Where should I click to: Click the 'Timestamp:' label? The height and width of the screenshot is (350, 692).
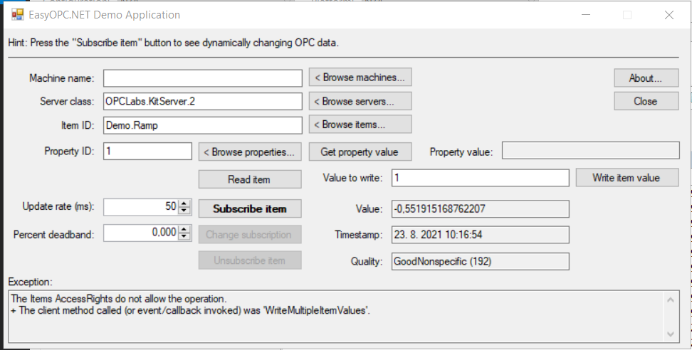point(358,235)
